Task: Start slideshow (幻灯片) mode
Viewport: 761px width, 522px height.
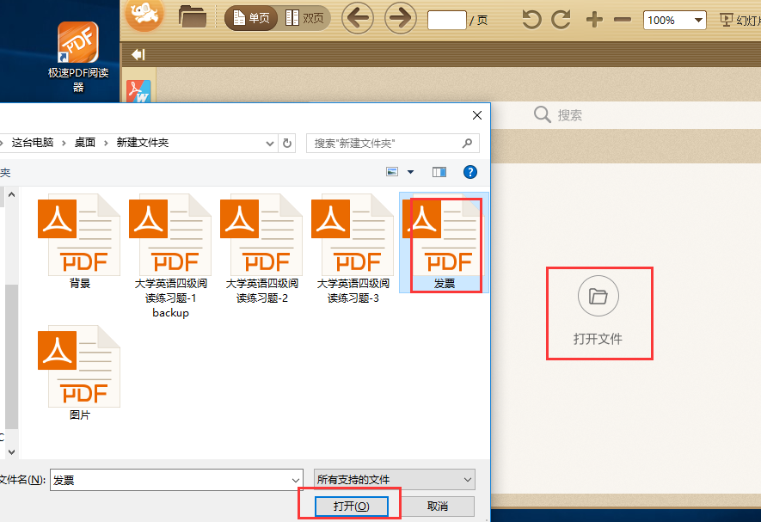Action: point(740,20)
